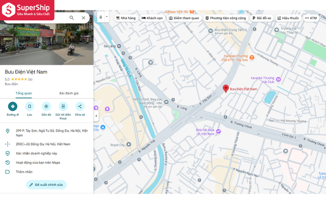
Task: Click Nhà hát Múa rối Việt Nam marker
Action: click(218, 131)
